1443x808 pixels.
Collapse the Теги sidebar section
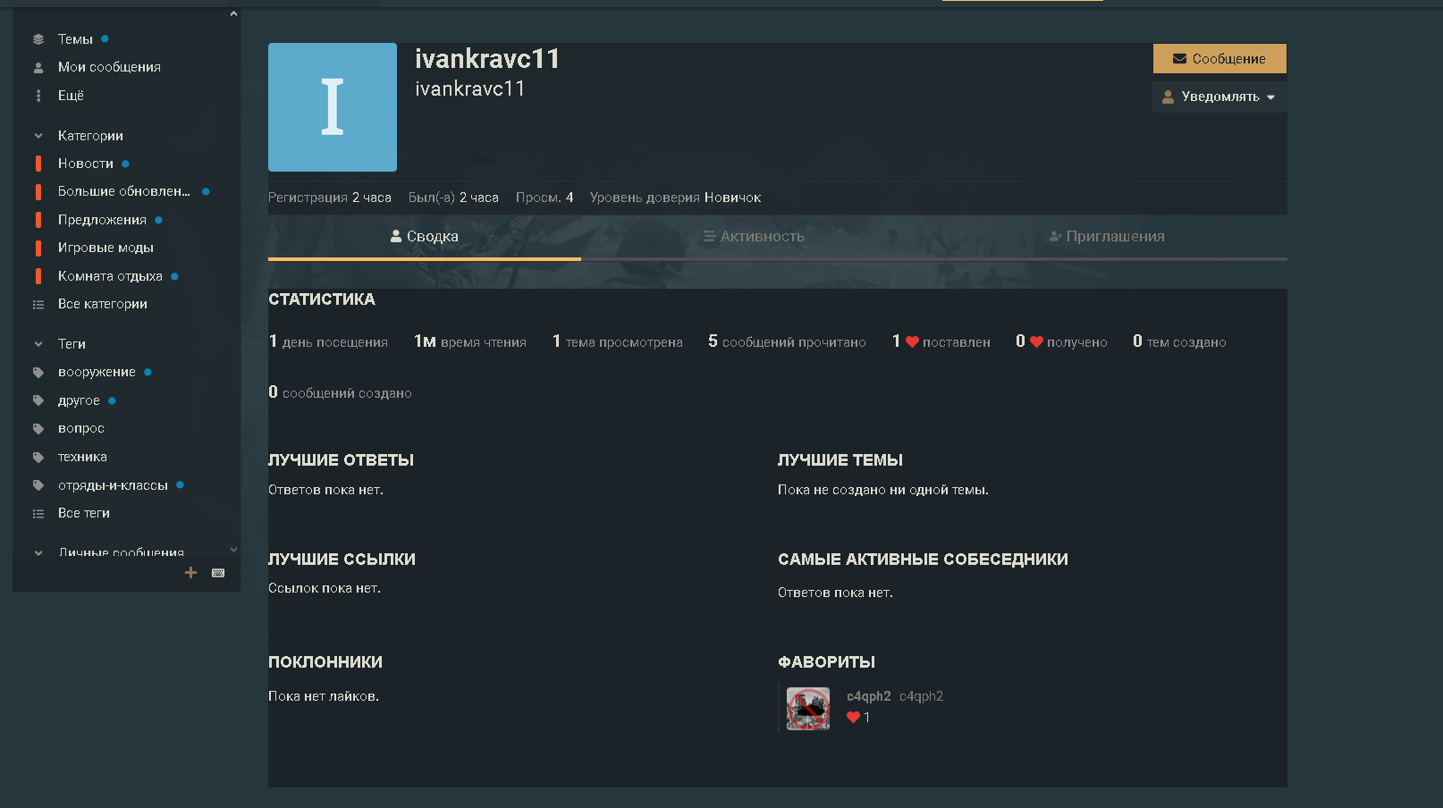point(38,344)
